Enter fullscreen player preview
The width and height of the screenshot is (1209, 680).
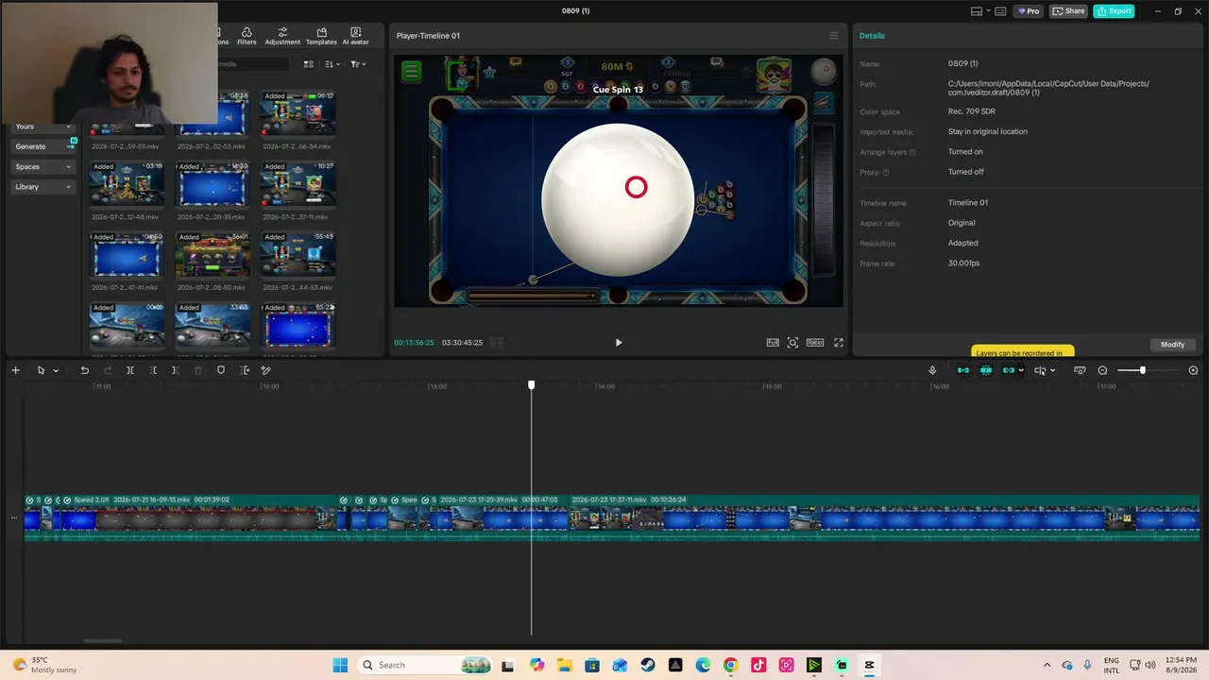tap(838, 343)
